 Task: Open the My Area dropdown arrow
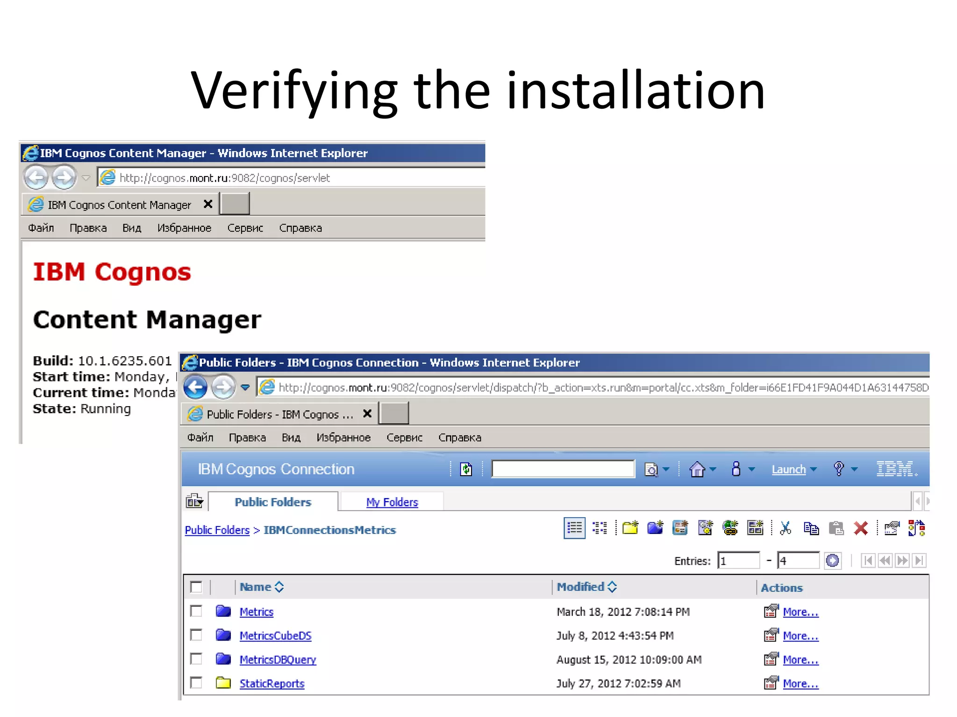coord(751,470)
